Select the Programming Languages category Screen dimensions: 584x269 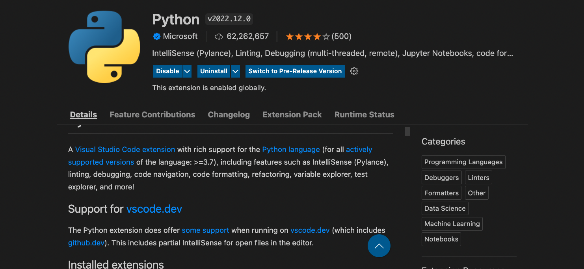pos(463,162)
